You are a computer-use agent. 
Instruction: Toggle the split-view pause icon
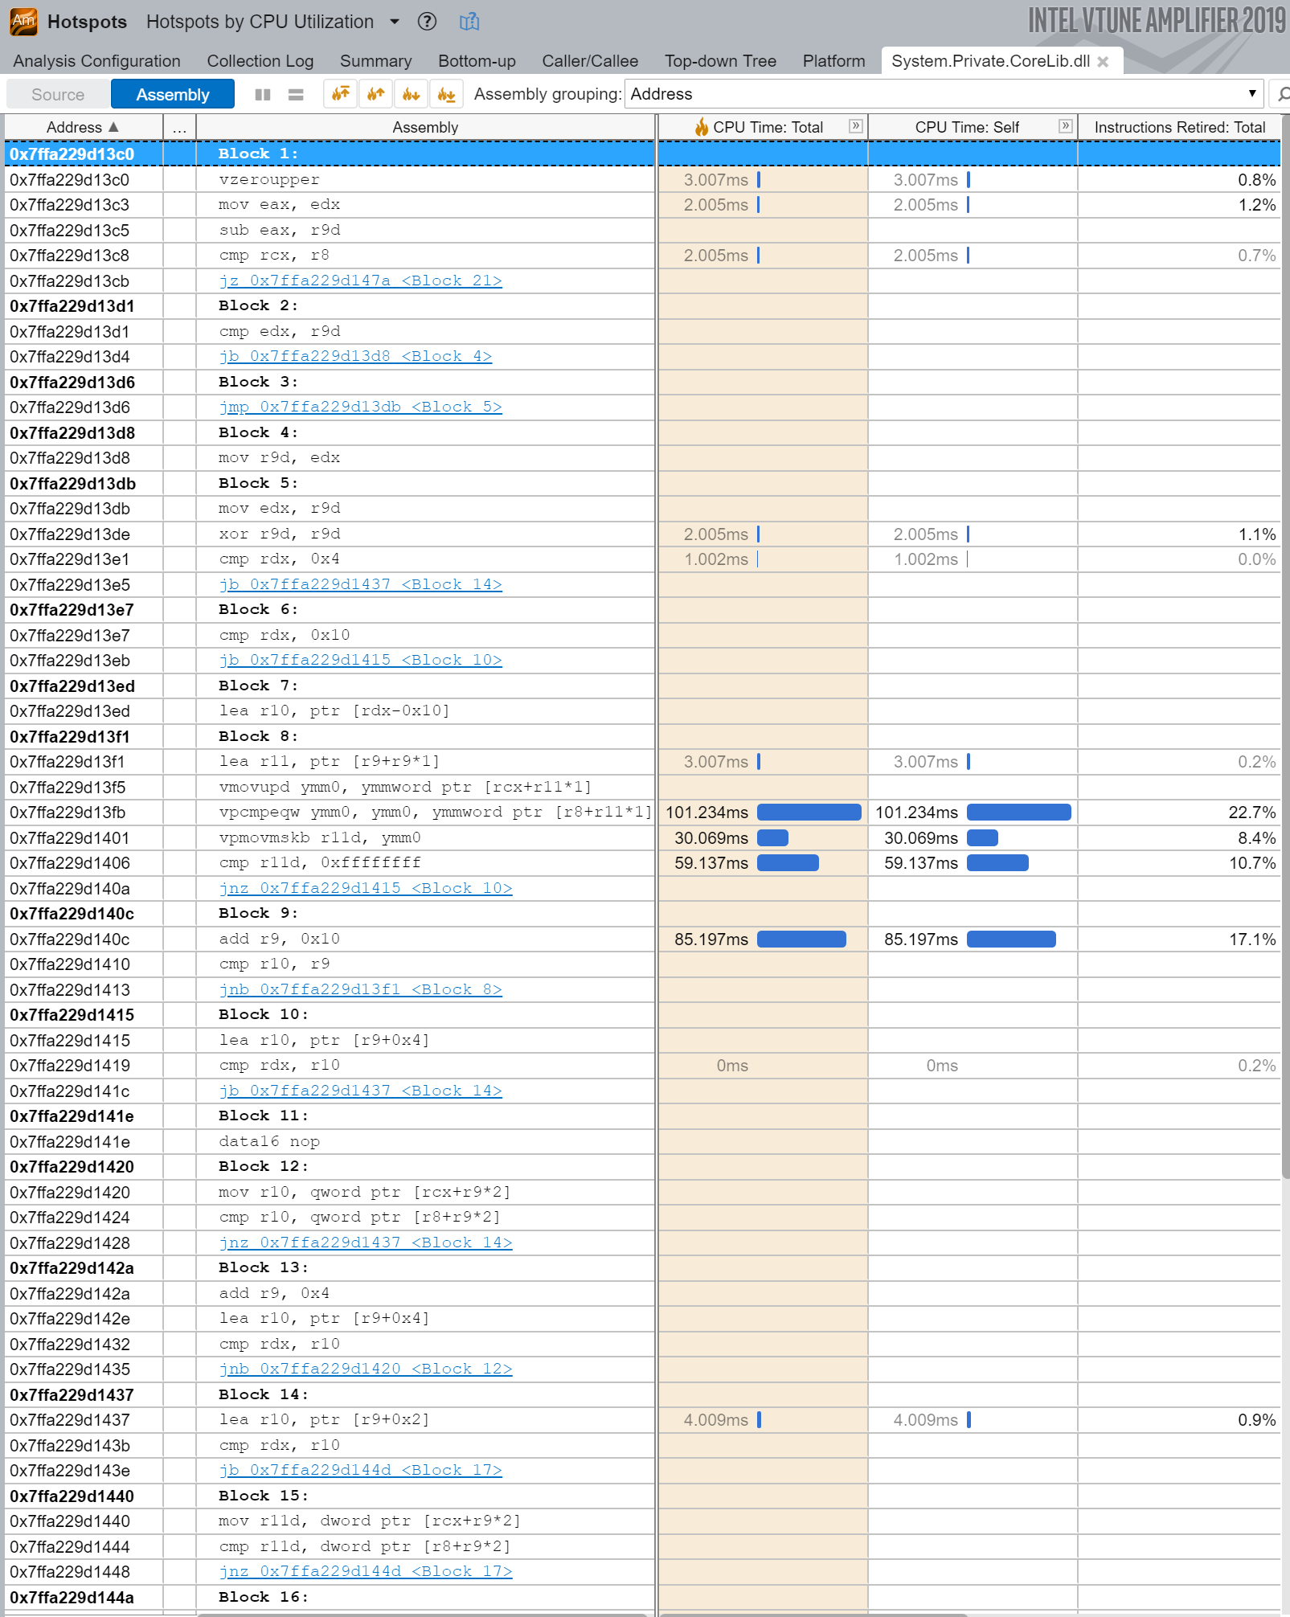point(262,93)
